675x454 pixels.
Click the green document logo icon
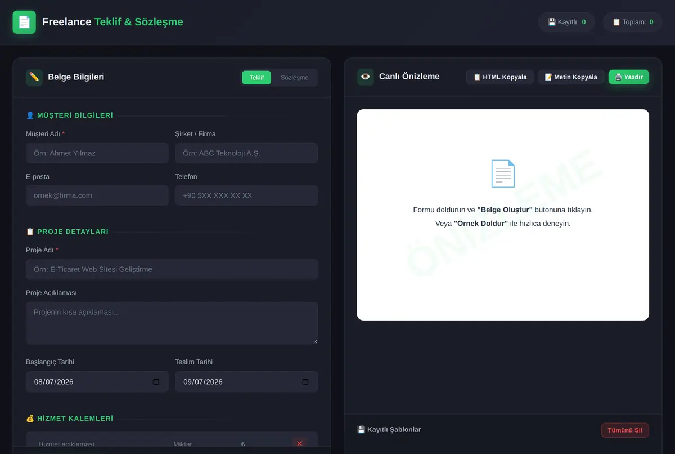(24, 22)
